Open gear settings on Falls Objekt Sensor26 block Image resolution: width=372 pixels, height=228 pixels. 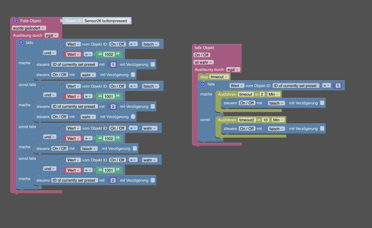coord(15,21)
